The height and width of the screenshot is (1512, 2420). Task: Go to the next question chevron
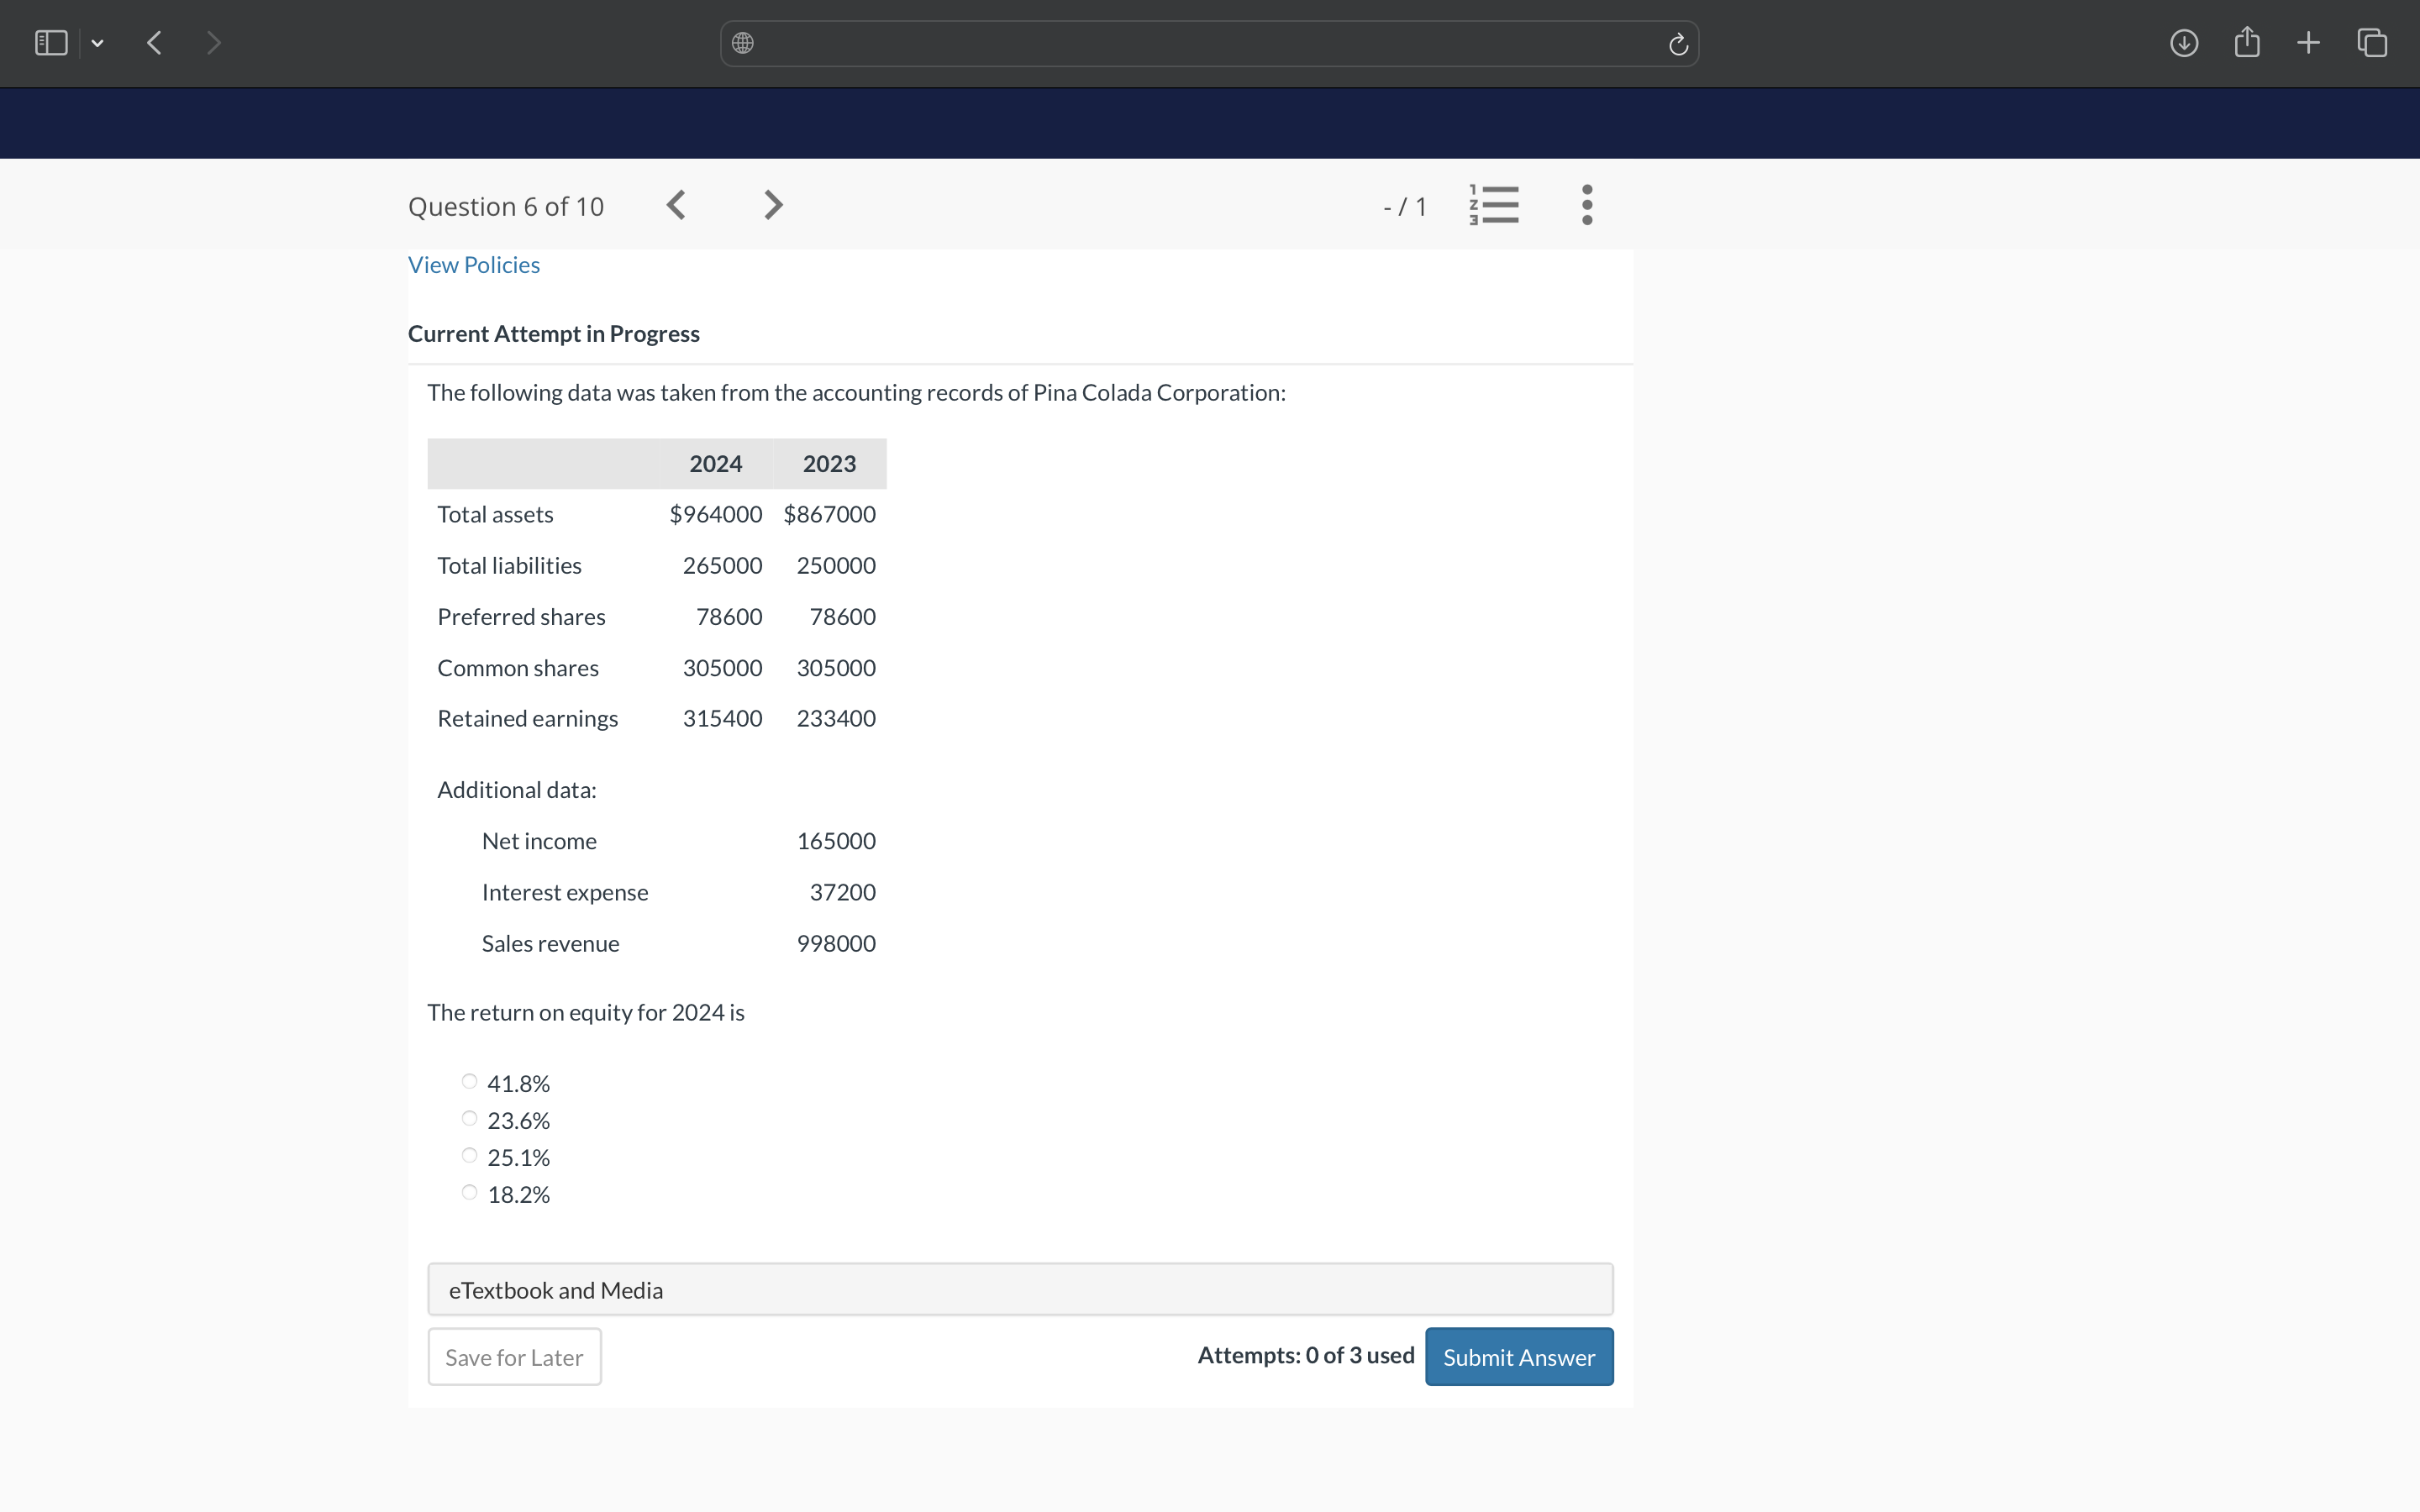pos(772,205)
